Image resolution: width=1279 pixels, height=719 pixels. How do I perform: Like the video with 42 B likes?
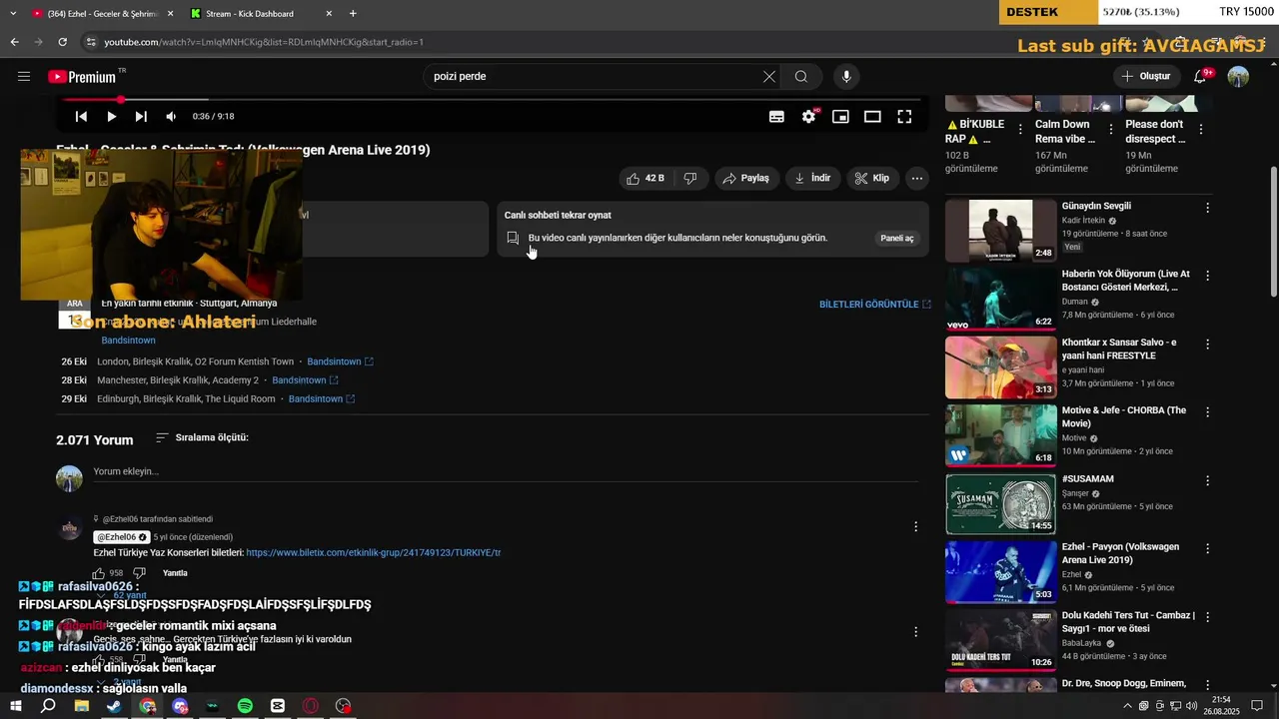[x=644, y=178]
